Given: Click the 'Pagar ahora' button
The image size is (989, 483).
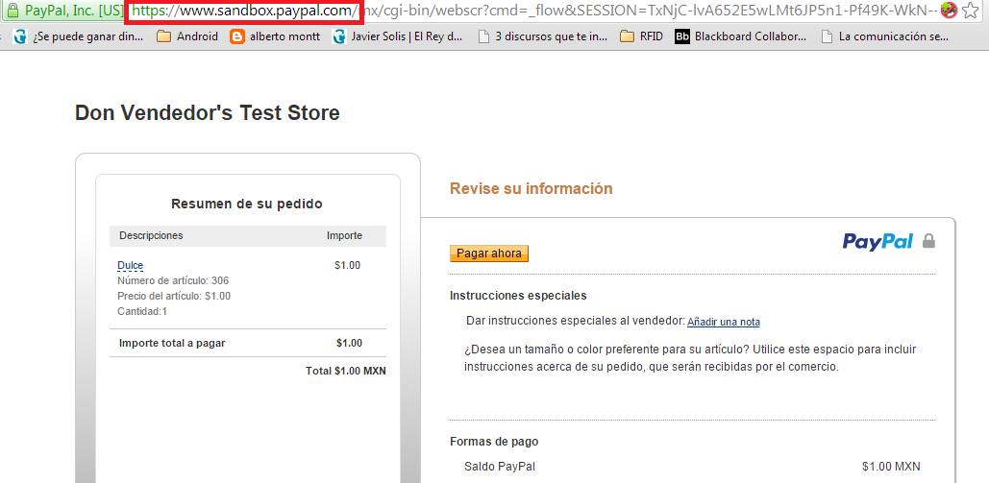Looking at the screenshot, I should pyautogui.click(x=489, y=254).
